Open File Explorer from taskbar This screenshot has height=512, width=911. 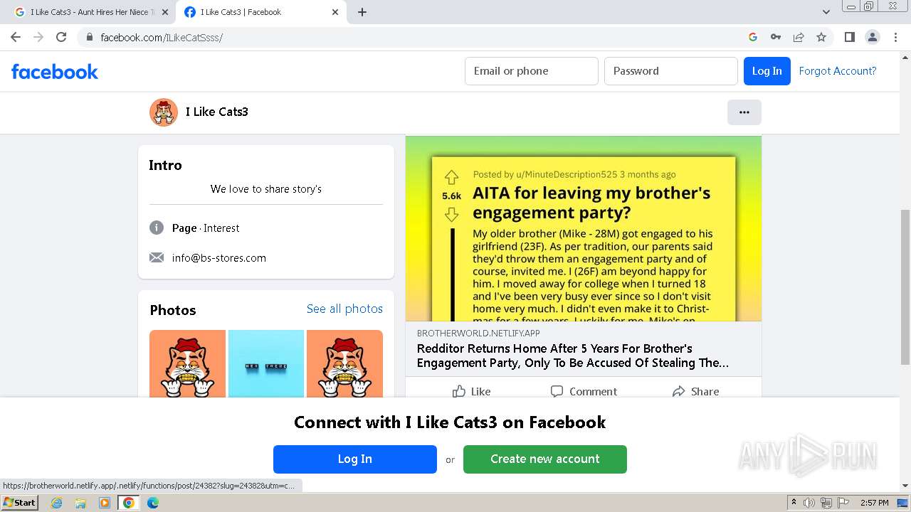click(80, 503)
